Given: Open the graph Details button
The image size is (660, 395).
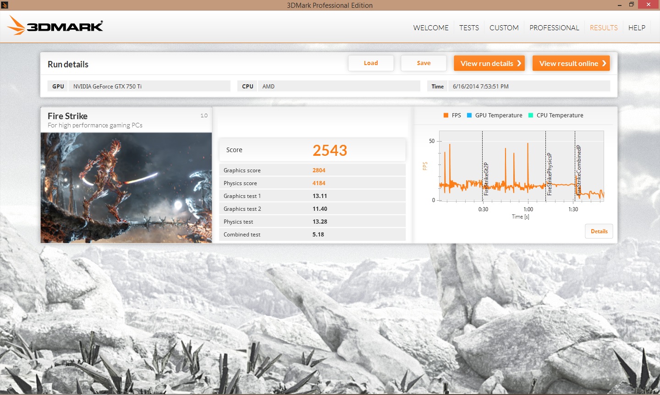Looking at the screenshot, I should tap(599, 231).
